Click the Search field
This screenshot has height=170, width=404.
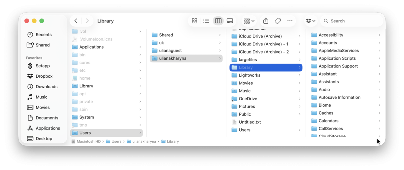click(352, 21)
